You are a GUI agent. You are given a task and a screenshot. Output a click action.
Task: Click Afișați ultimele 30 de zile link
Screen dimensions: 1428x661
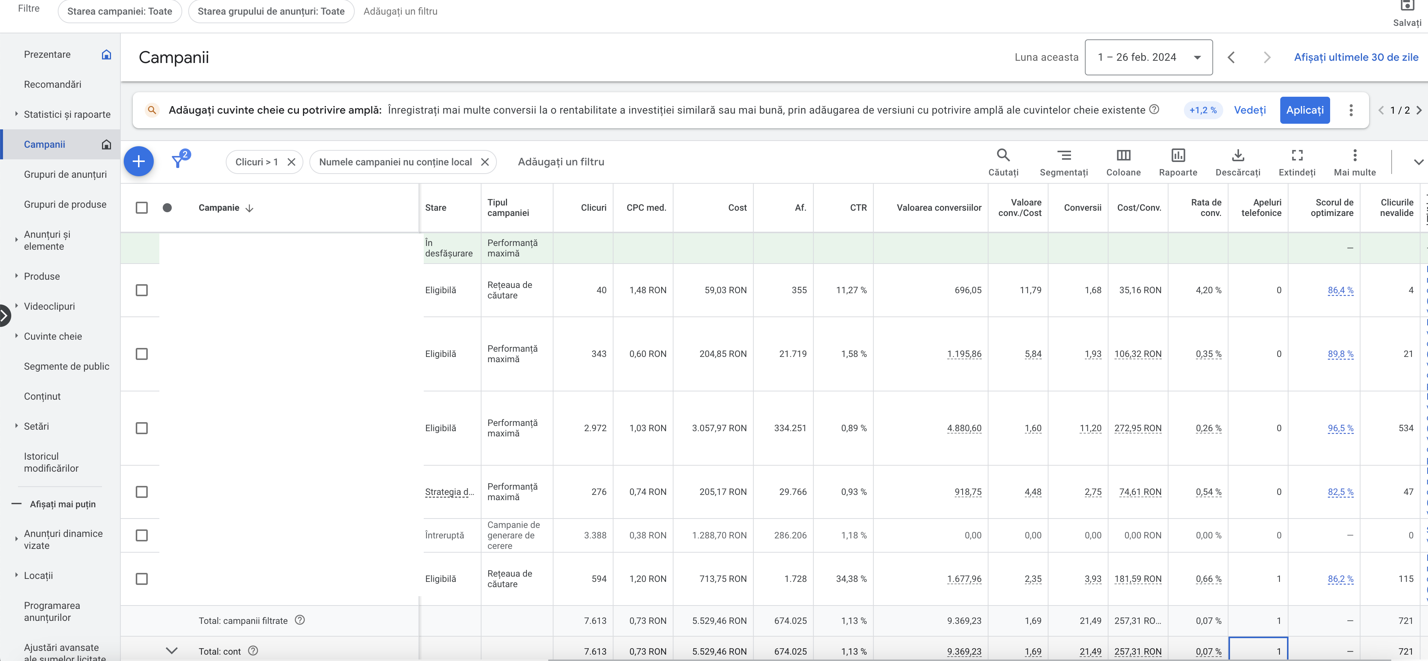click(x=1356, y=57)
